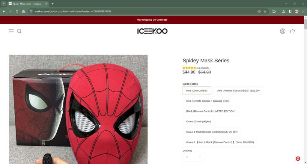The image size is (307, 164).
Task: Pick the Gwen (Glowing Eyes) variant
Action: coord(198,121)
